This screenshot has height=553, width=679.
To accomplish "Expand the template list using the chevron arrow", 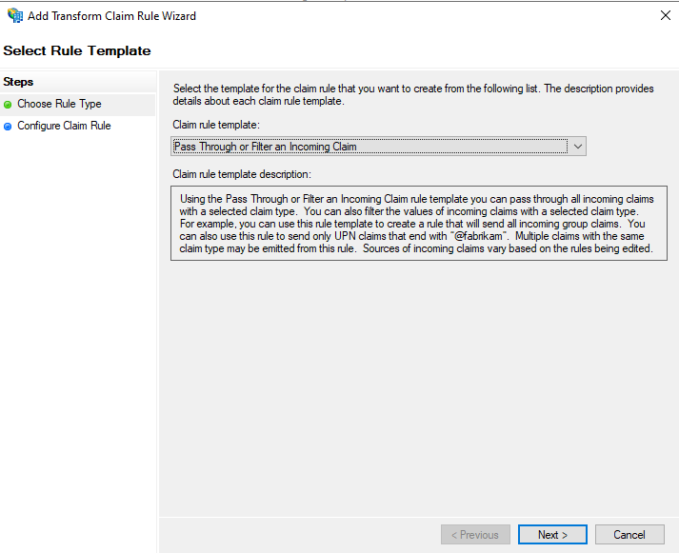I will click(x=577, y=147).
